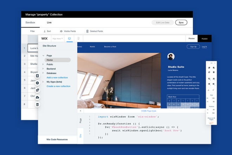
Task: Toggle the Show on All Pages switch
Action: pos(211,123)
